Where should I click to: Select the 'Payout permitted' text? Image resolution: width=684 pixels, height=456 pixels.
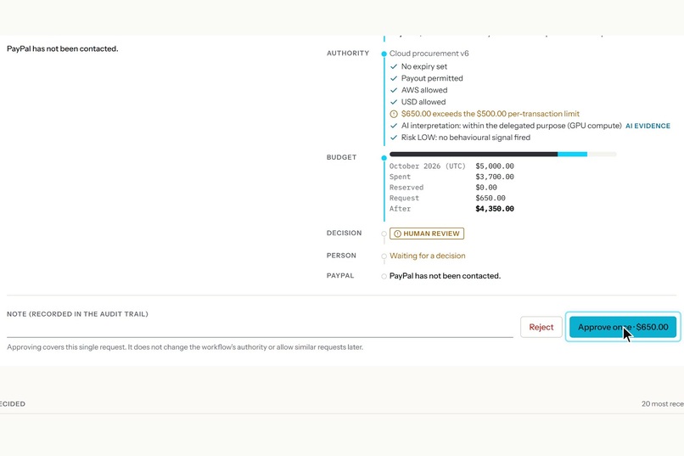tap(432, 78)
